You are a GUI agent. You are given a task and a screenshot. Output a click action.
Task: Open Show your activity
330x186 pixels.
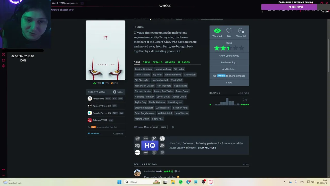pyautogui.click(x=229, y=56)
